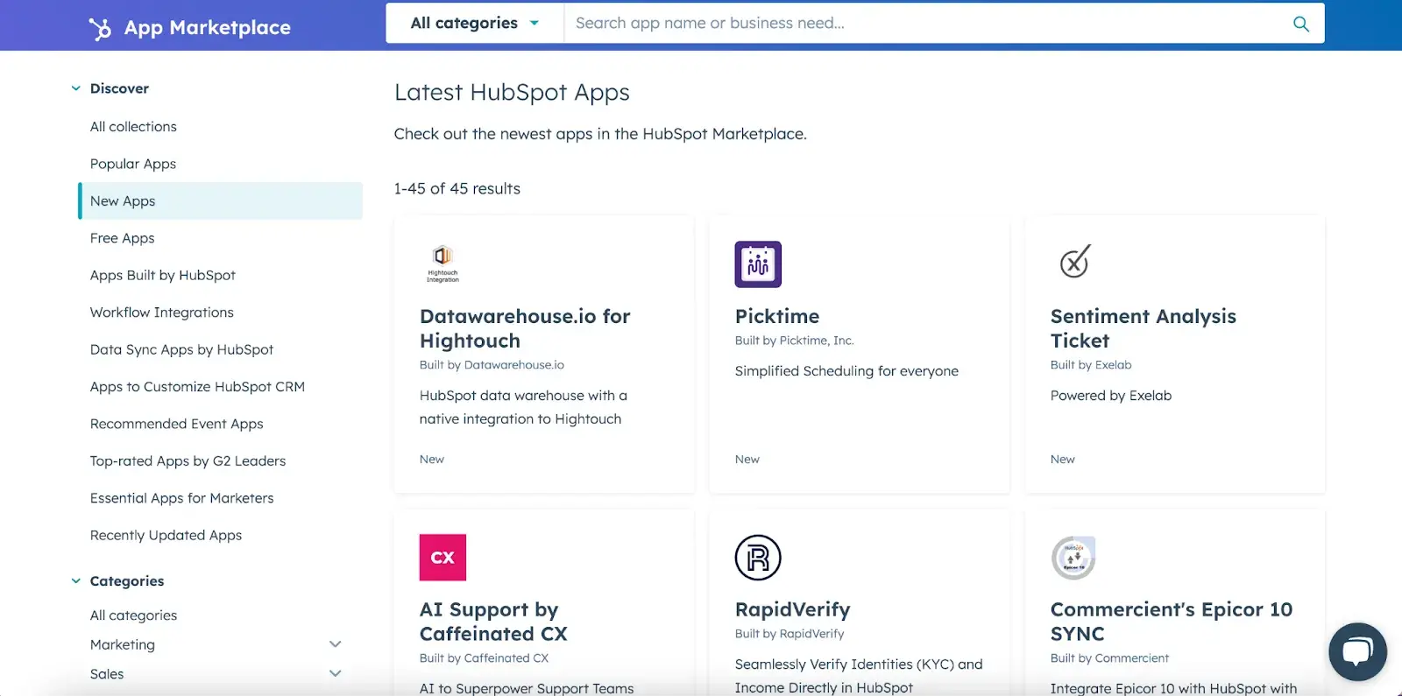Open Recently Updated Apps collection

tap(166, 536)
